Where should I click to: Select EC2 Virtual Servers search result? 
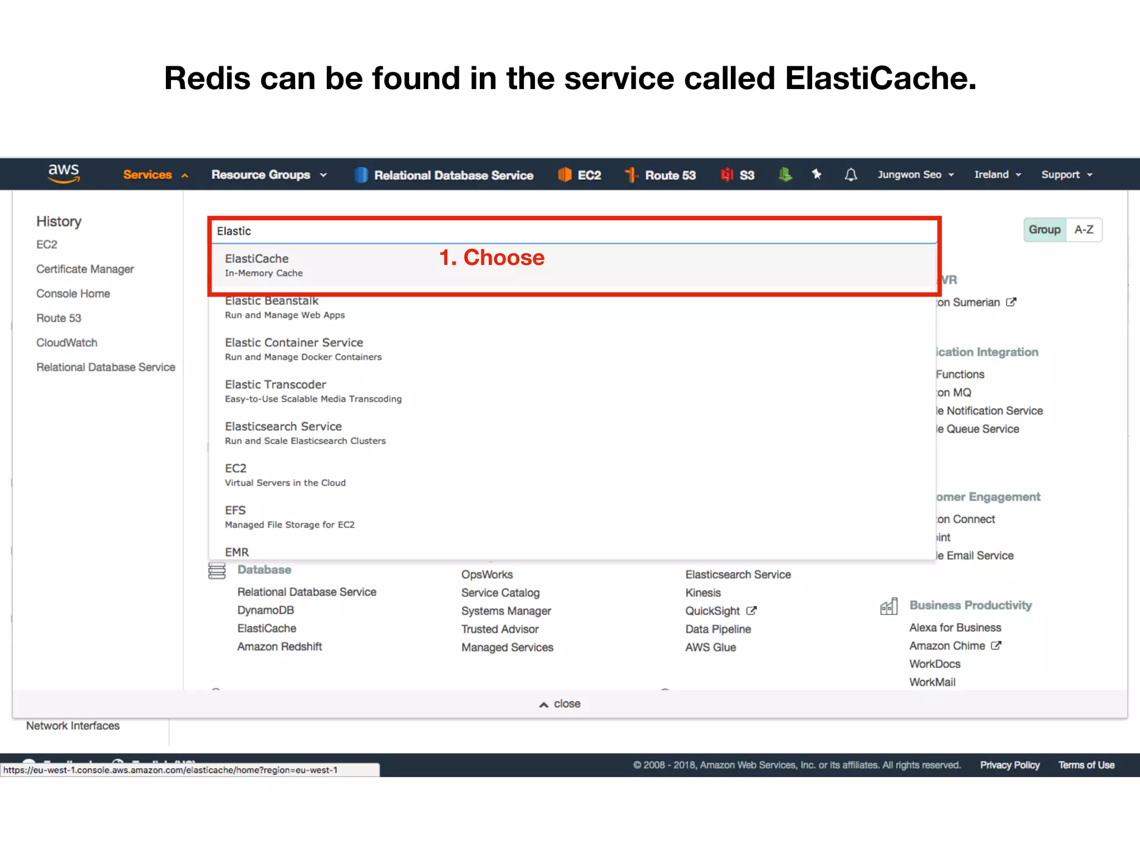tap(572, 475)
